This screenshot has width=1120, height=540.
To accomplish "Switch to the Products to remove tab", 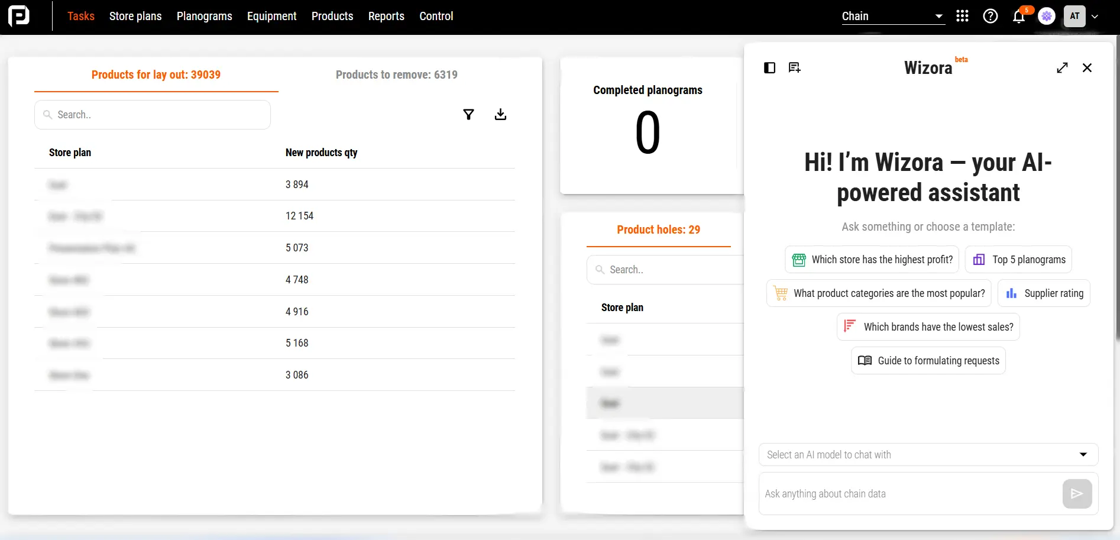I will [x=396, y=75].
